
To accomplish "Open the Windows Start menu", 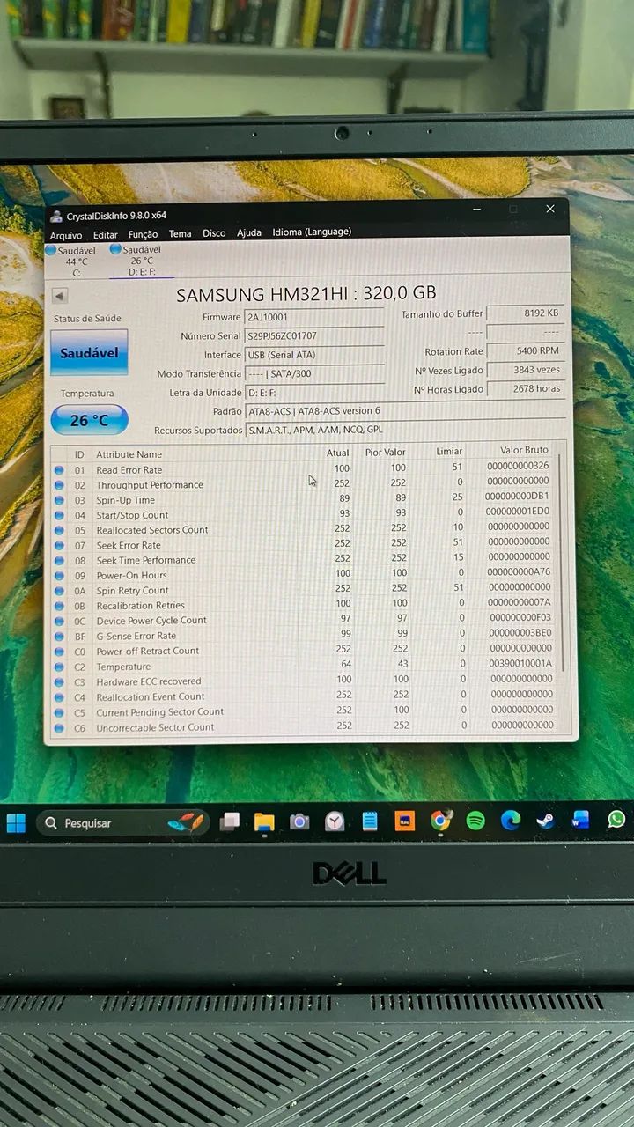I will point(16,823).
